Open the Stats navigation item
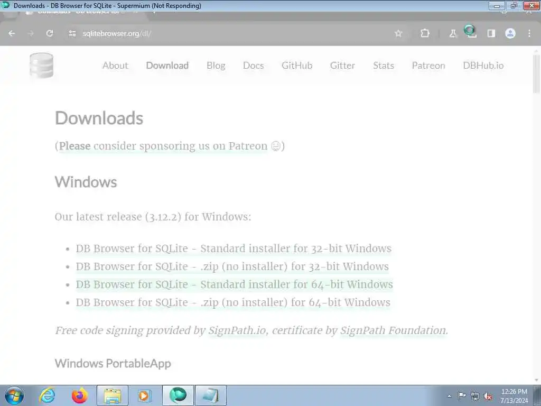 (x=384, y=66)
